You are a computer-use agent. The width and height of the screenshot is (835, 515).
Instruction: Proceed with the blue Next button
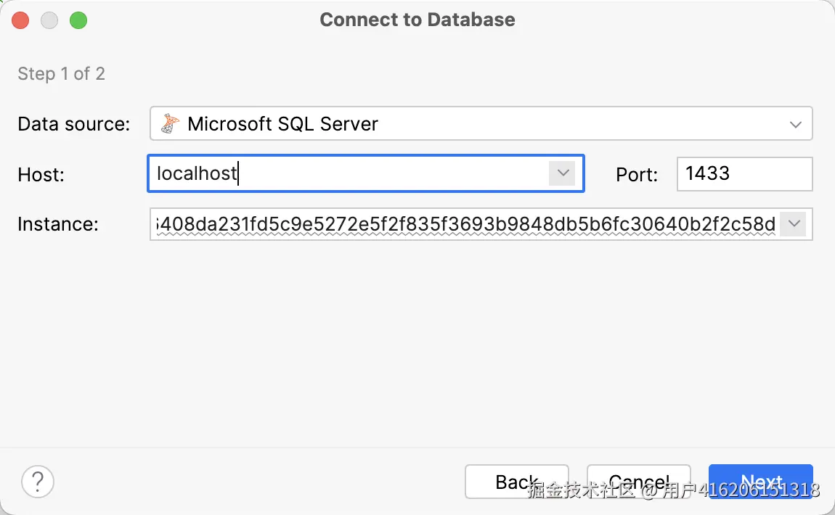point(760,482)
